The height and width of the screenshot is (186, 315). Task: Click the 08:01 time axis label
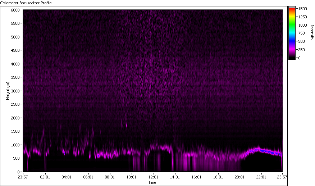click(110, 177)
